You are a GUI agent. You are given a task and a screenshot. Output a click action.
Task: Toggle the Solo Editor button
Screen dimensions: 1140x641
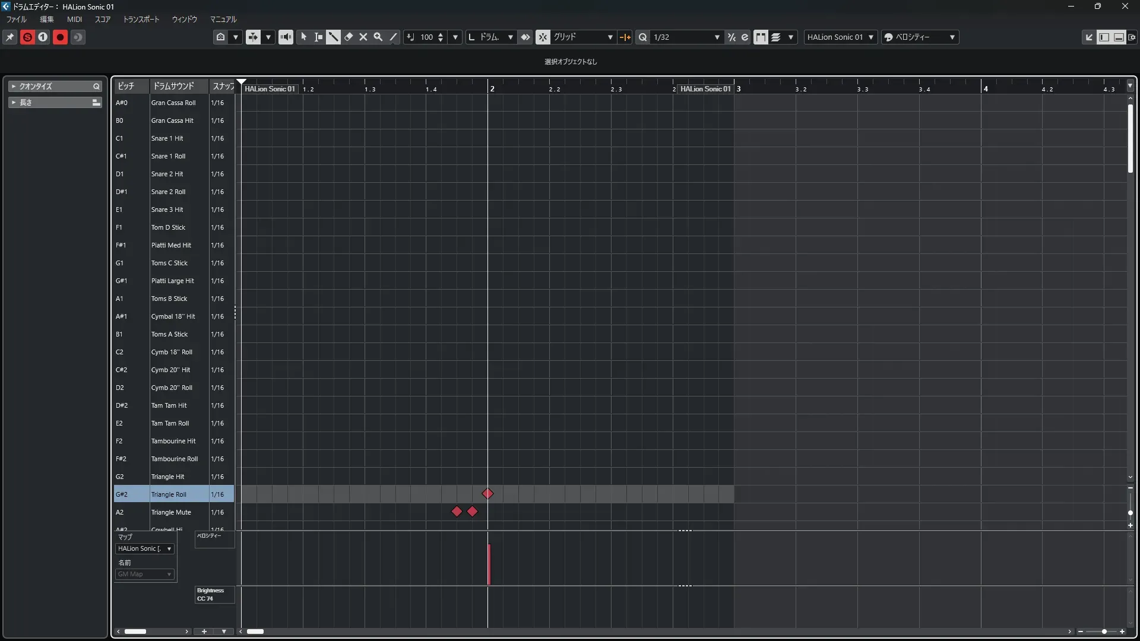[27, 37]
